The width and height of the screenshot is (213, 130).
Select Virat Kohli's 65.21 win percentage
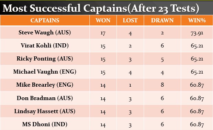[197, 46]
